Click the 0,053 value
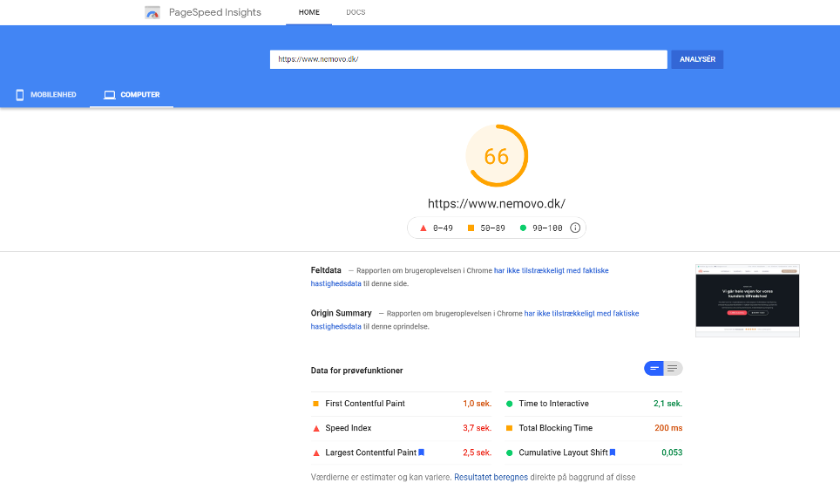 pos(672,453)
